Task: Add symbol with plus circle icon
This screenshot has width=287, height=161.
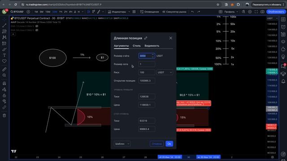Action: click(x=28, y=12)
